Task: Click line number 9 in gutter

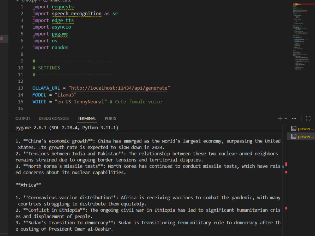Action: tap(22, 61)
